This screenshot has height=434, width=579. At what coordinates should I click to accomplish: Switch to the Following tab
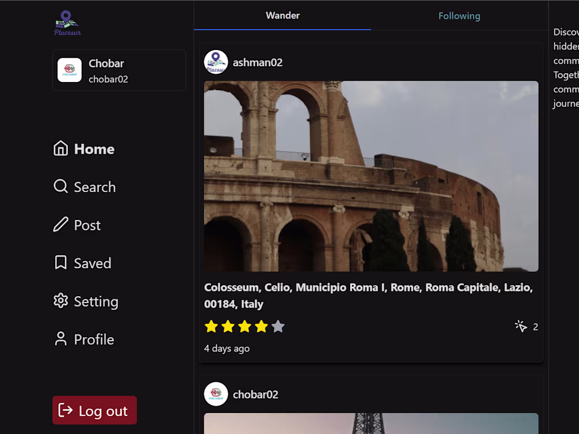(459, 15)
